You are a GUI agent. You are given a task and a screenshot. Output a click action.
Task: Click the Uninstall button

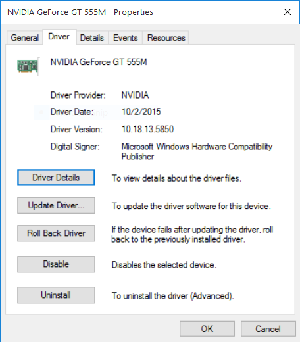click(56, 295)
